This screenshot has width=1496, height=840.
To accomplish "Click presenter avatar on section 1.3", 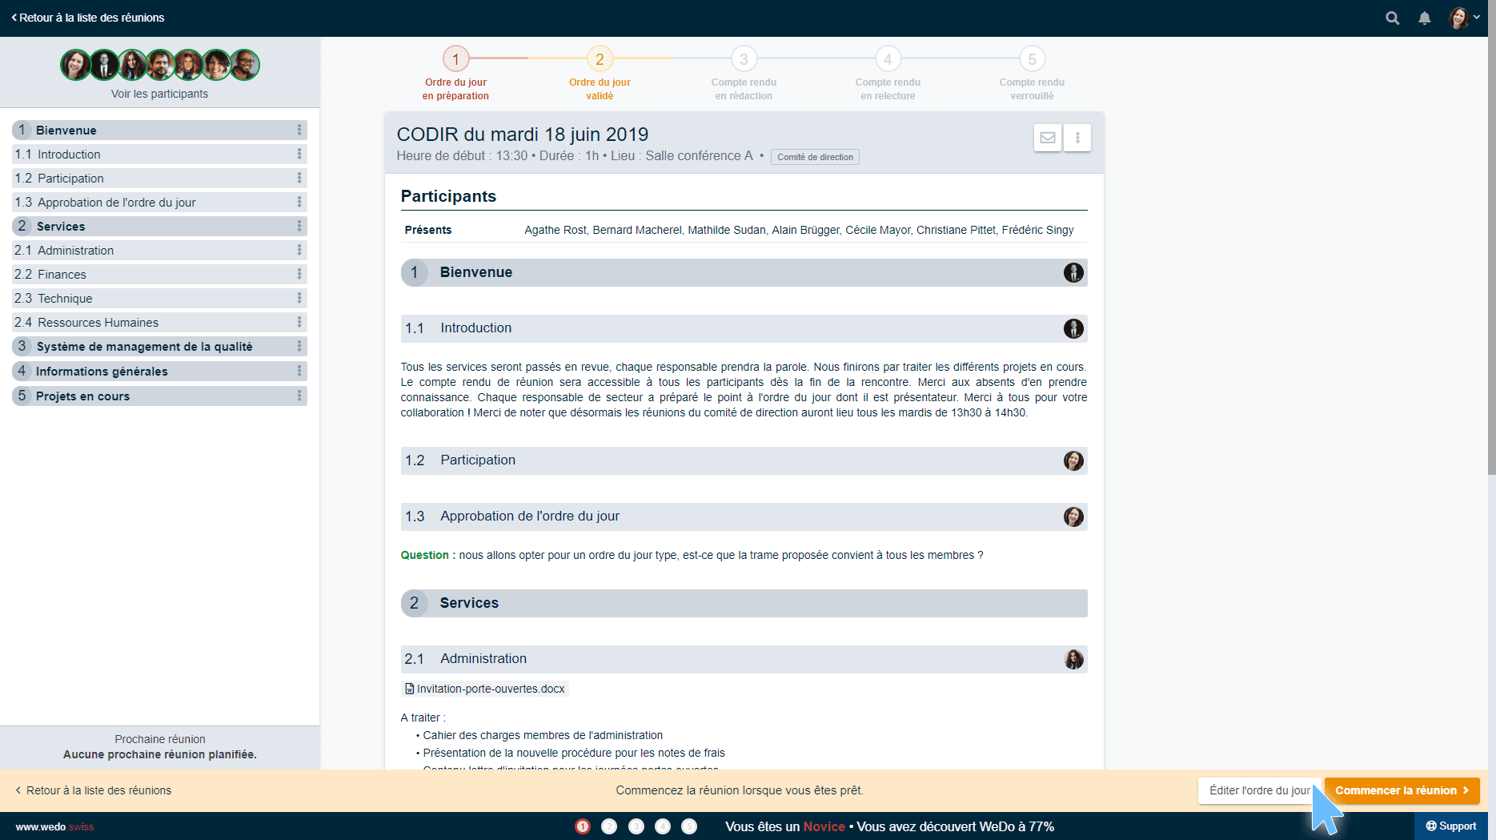I will [1073, 516].
